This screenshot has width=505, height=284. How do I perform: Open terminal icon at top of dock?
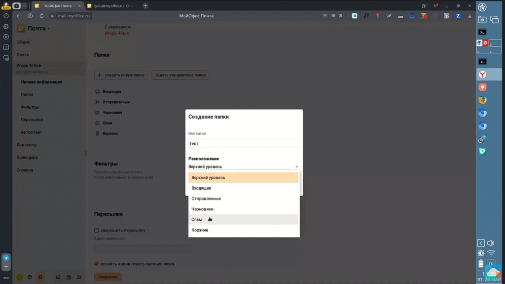click(x=482, y=32)
